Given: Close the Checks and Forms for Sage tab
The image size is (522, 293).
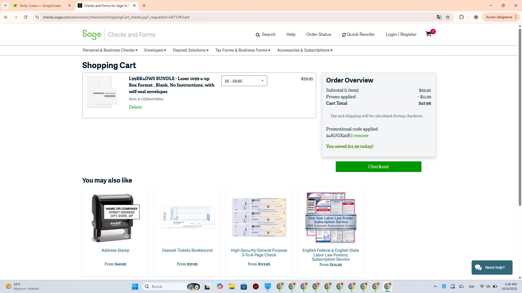Looking at the screenshot, I should coord(134,6).
